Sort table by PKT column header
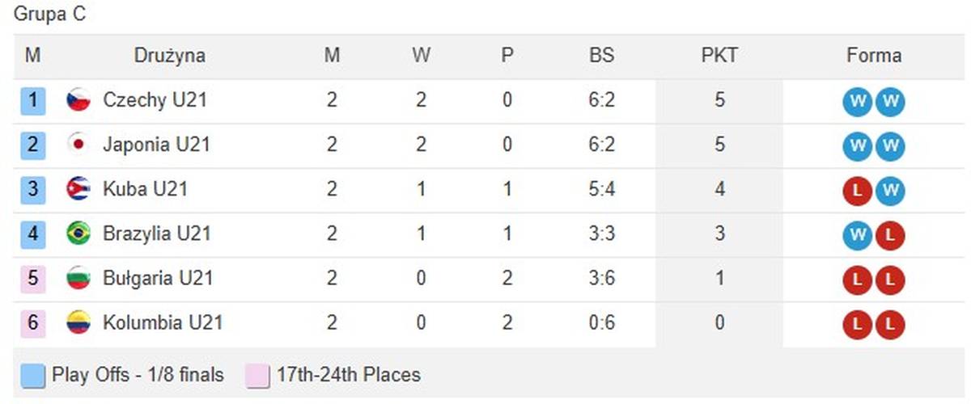Screen dimensions: 971x404 (x=719, y=57)
